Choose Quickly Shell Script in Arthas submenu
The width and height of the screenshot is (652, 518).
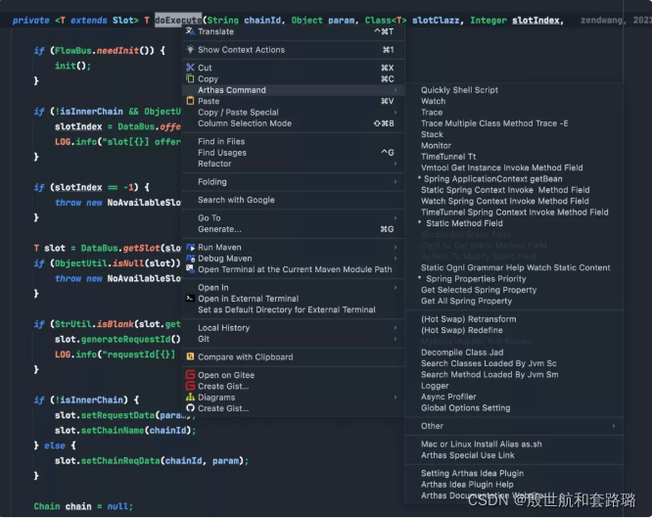514,90
